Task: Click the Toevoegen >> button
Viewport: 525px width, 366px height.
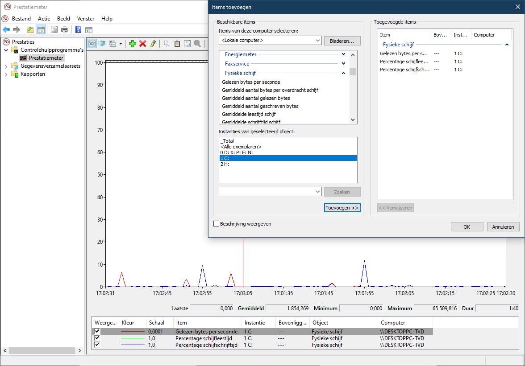Action: [342, 208]
